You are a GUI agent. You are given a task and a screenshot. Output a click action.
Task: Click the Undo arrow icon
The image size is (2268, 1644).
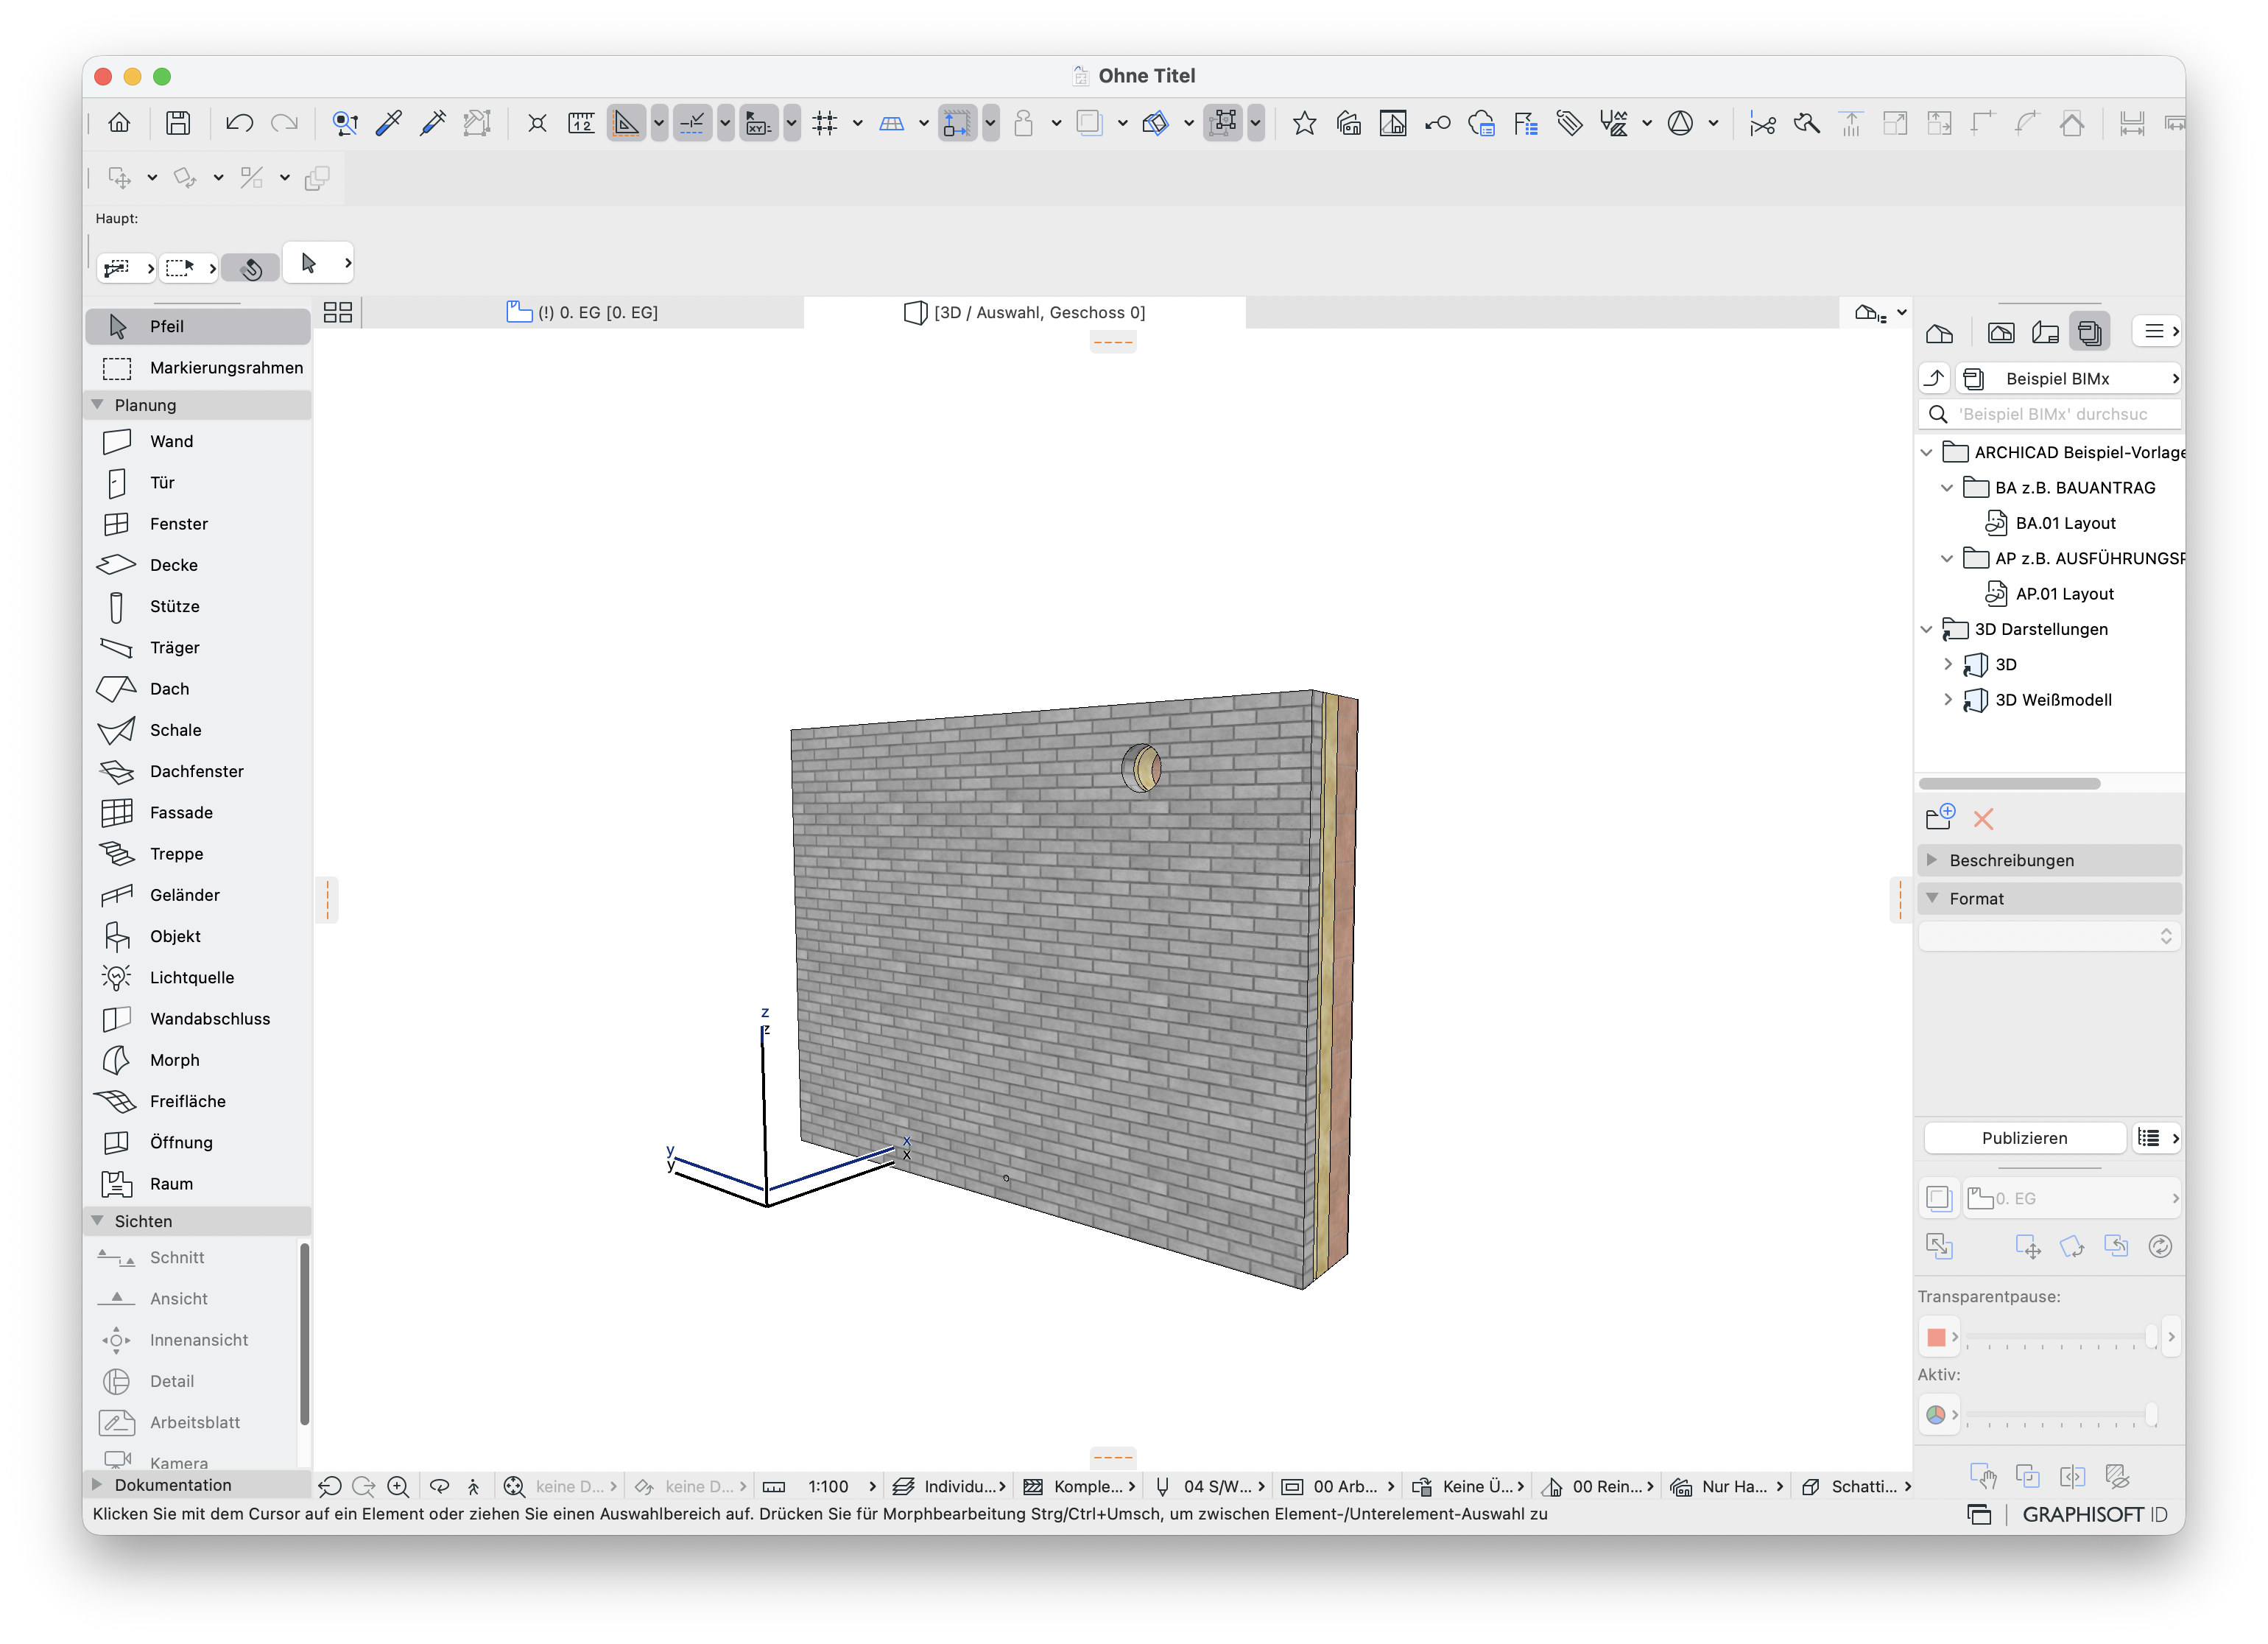(239, 123)
